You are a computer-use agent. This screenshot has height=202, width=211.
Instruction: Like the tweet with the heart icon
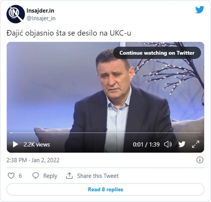click(x=11, y=176)
